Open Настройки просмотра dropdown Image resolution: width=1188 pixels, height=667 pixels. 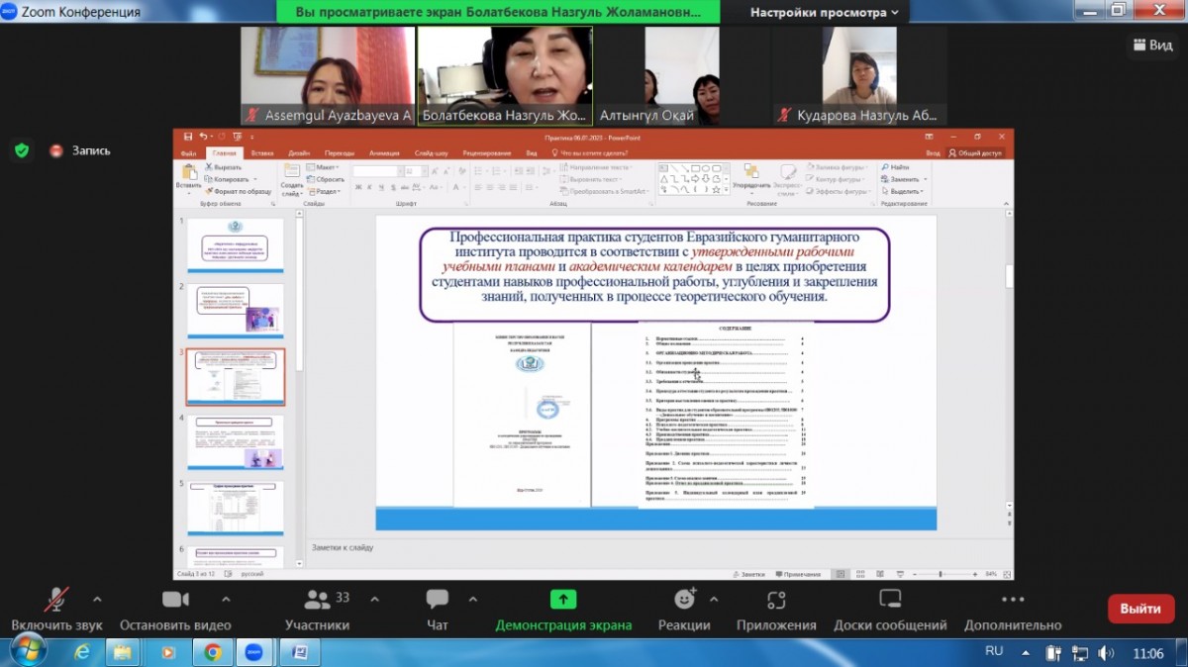click(824, 13)
